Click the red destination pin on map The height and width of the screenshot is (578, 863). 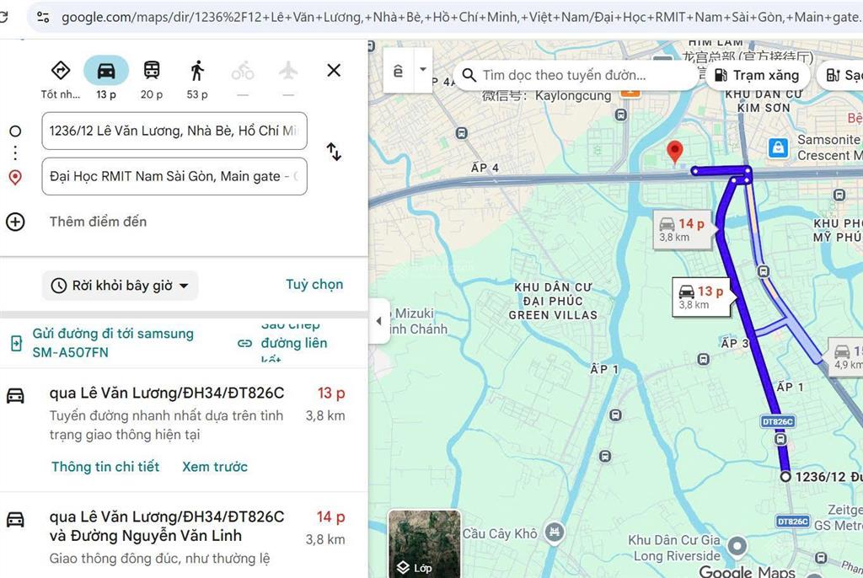coord(675,151)
